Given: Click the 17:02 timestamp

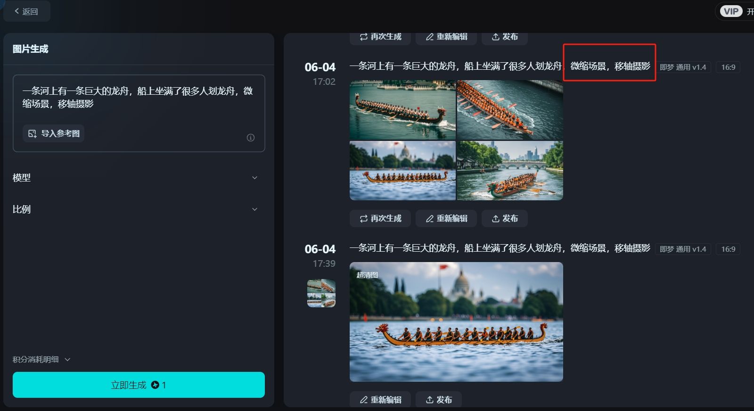Looking at the screenshot, I should click(x=324, y=82).
